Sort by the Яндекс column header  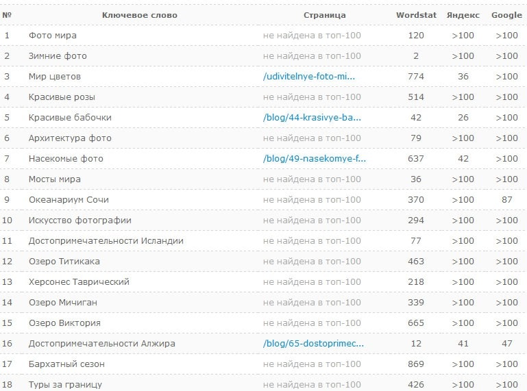(x=463, y=15)
